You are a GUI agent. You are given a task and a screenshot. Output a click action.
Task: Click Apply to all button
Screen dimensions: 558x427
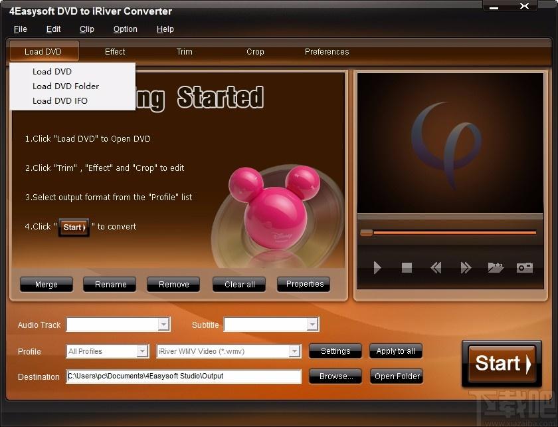point(396,351)
